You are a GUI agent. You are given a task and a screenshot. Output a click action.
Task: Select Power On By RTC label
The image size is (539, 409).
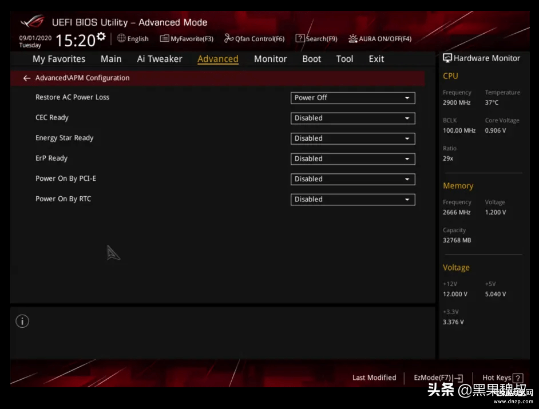tap(64, 198)
